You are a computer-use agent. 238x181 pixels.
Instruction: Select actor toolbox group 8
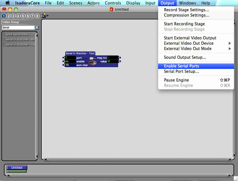[37, 16]
